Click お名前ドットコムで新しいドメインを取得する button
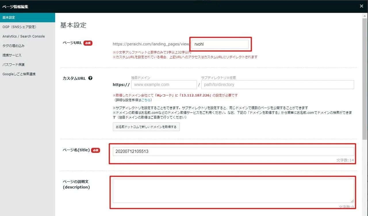 click(146, 127)
